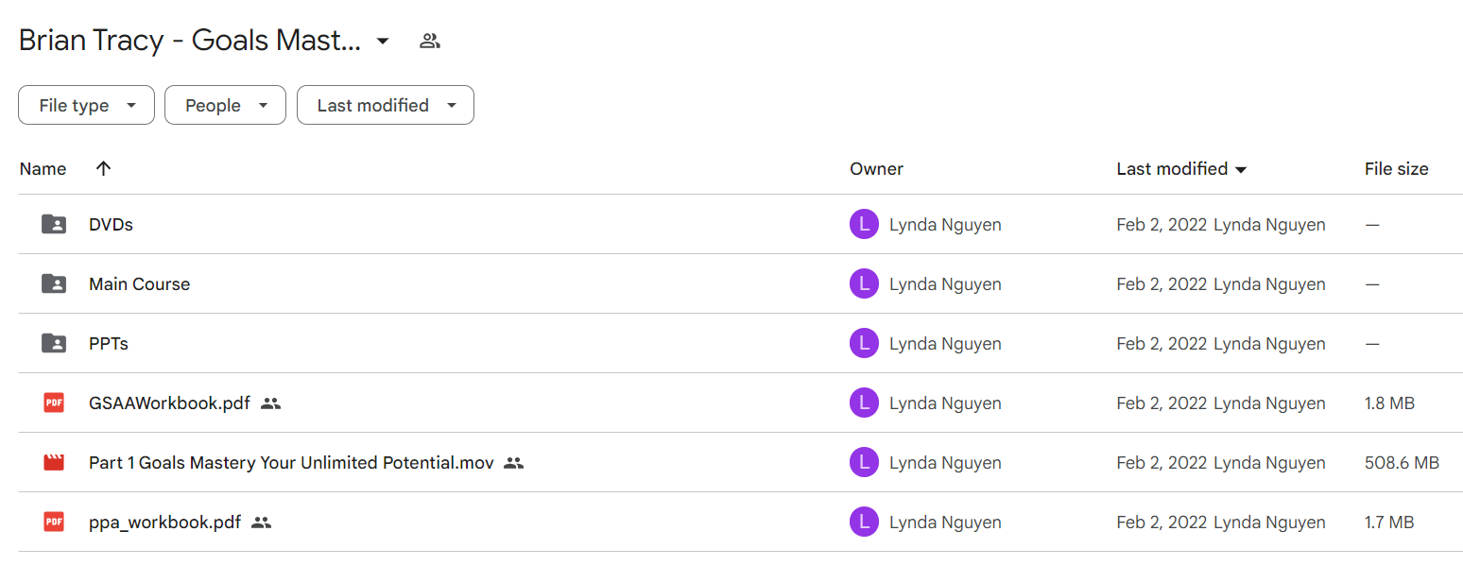Viewport: 1463px width, 583px height.
Task: Click the shared icon next to ppa_workbook.pdf
Action: pos(262,523)
